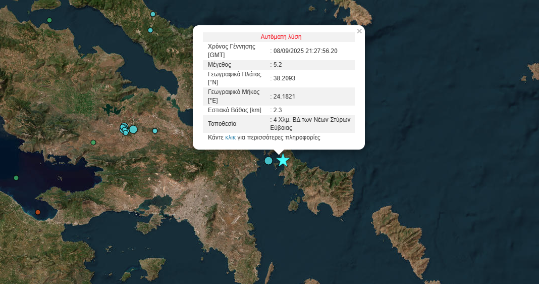Image resolution: width=539 pixels, height=284 pixels.
Task: Select the green marker near the top-left corner
Action: [49, 20]
